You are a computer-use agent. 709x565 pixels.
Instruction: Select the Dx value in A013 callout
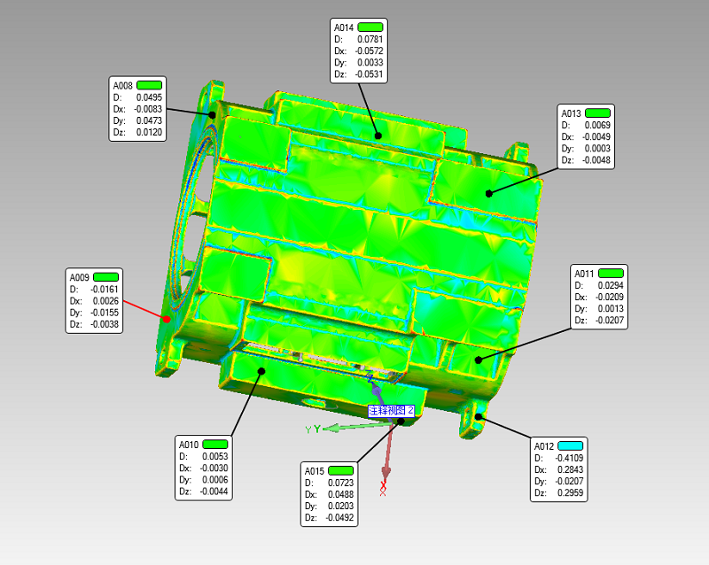[x=598, y=136]
